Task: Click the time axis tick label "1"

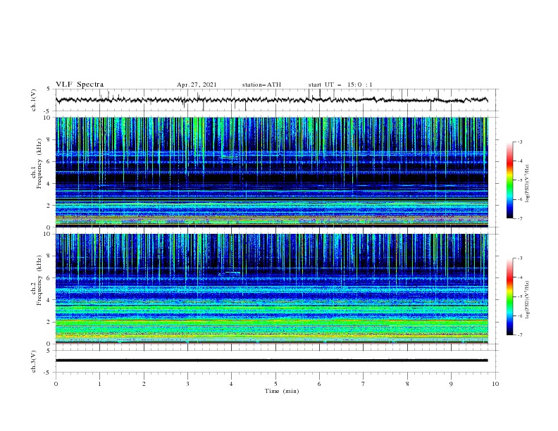Action: 99,384
